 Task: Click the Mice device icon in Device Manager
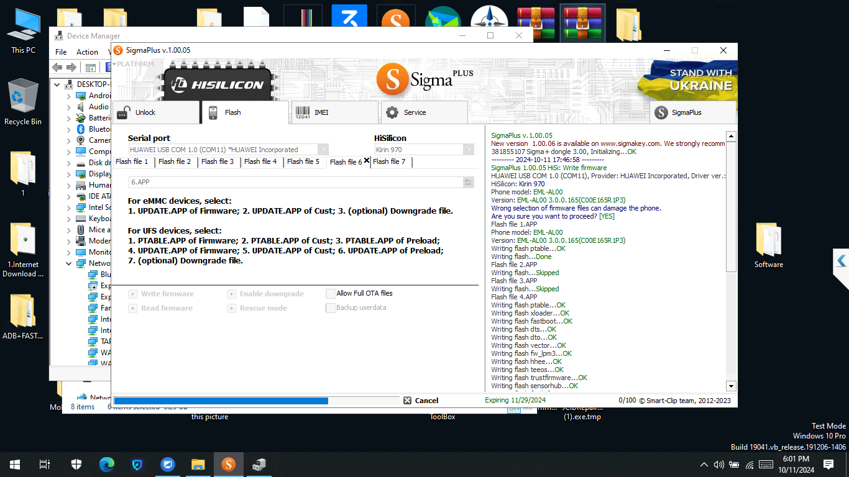click(80, 230)
